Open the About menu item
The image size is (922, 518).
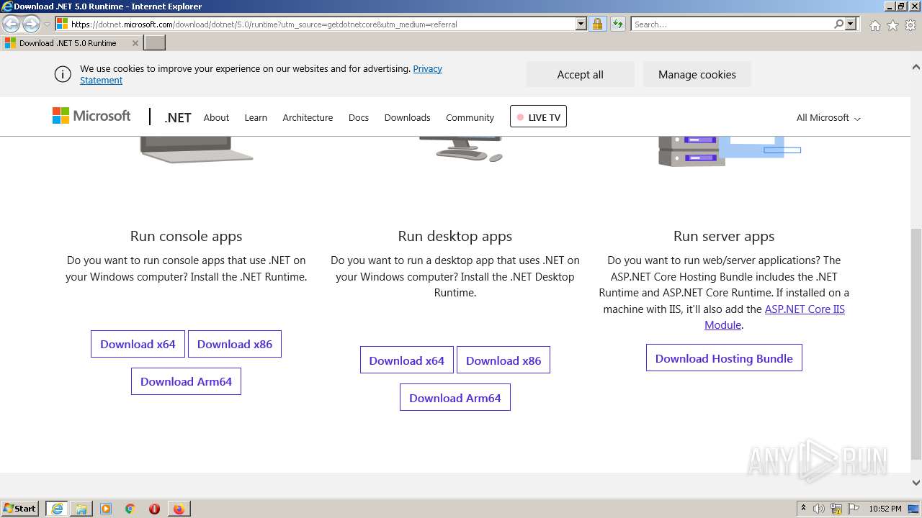pyautogui.click(x=216, y=117)
